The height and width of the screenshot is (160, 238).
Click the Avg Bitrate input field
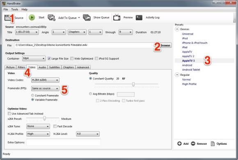tap(126, 94)
